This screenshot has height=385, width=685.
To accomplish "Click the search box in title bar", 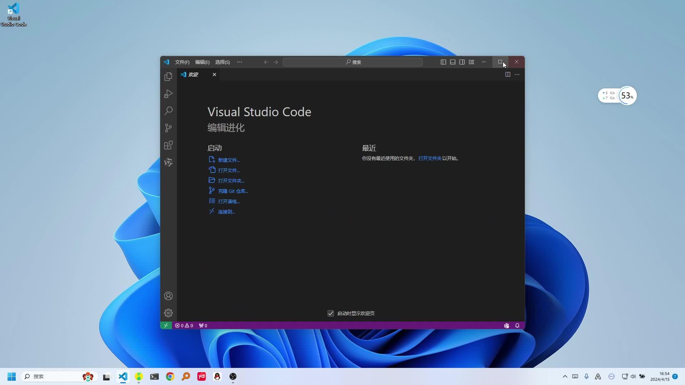I will tap(352, 62).
